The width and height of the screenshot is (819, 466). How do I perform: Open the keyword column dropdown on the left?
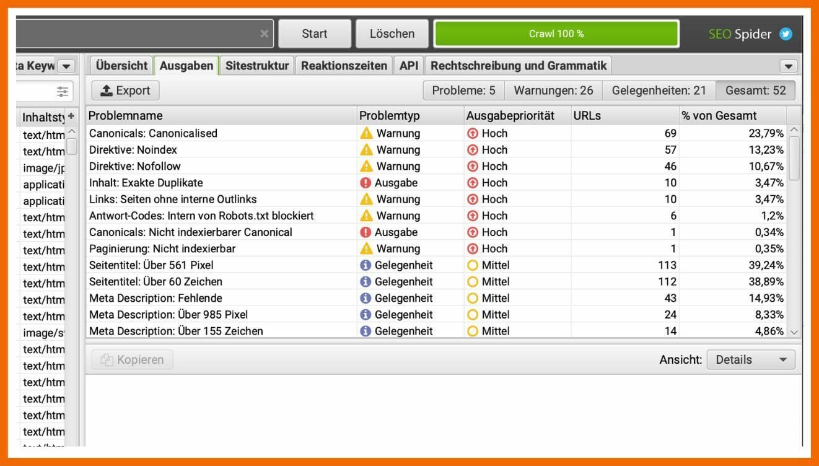tap(66, 65)
